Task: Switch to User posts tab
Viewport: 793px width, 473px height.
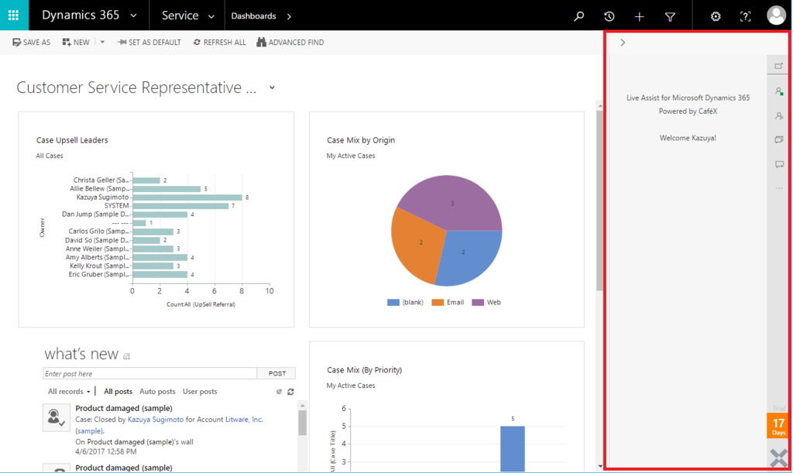Action: (x=200, y=392)
